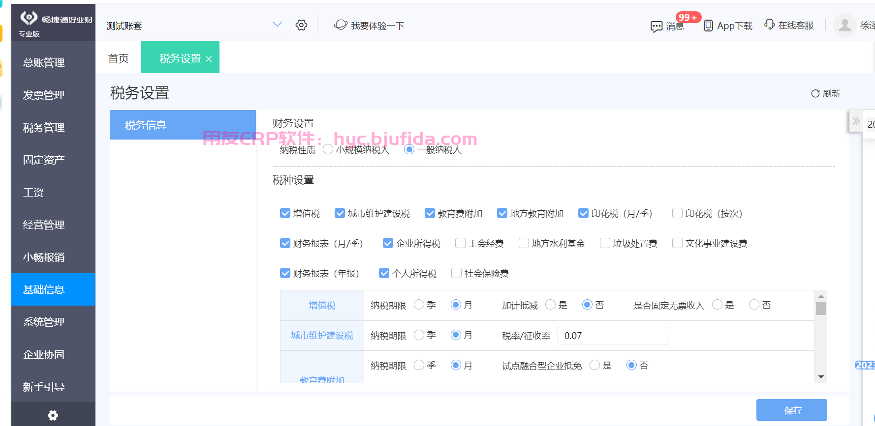The image size is (875, 426).
Task: Select the 税务设置 tab
Action: pyautogui.click(x=180, y=58)
